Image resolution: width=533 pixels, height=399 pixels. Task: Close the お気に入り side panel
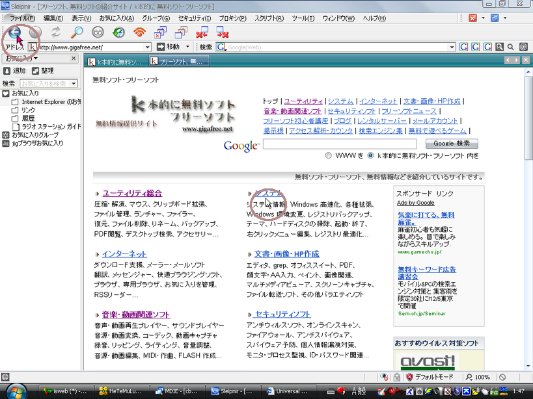[74, 58]
